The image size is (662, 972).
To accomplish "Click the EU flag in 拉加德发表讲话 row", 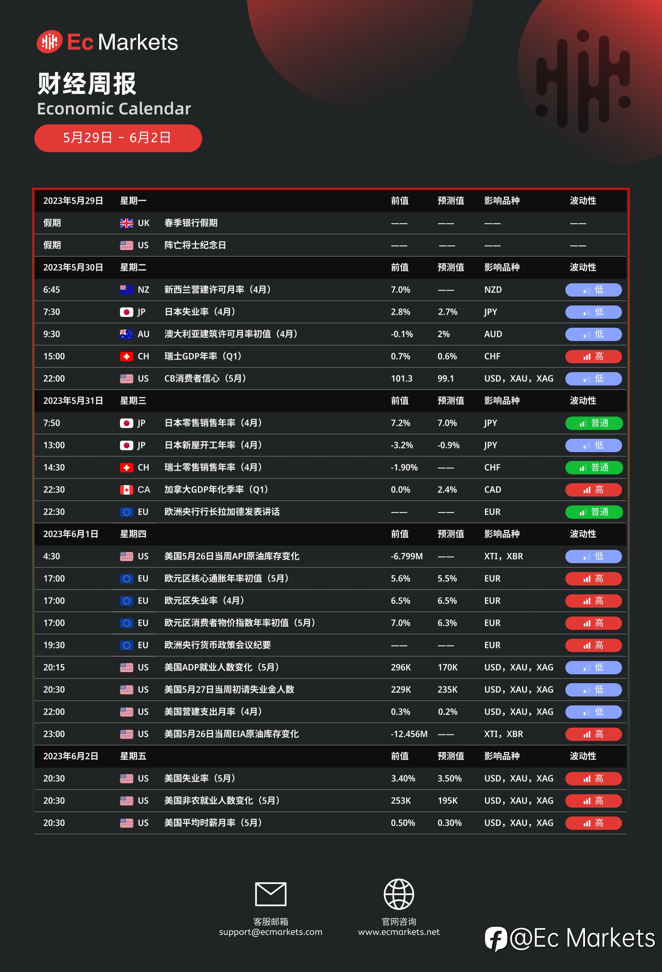I will pyautogui.click(x=126, y=511).
